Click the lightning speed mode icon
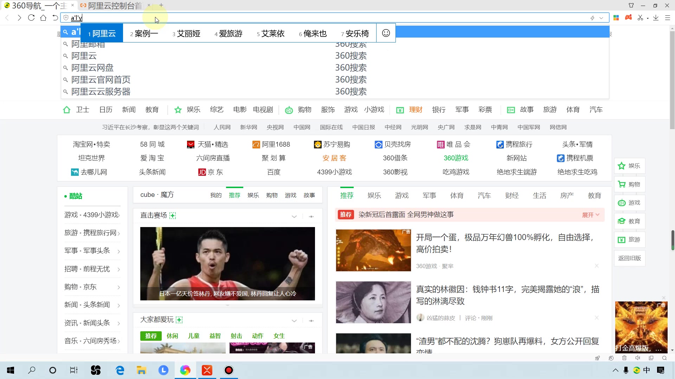The height and width of the screenshot is (379, 675). coord(592,18)
